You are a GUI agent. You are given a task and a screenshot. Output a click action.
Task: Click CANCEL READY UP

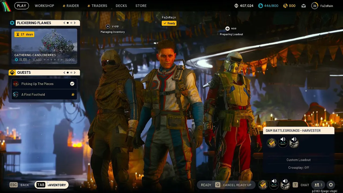point(233,185)
